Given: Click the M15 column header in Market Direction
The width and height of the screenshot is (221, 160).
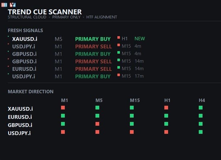Looking at the screenshot, I should tap(135, 100).
